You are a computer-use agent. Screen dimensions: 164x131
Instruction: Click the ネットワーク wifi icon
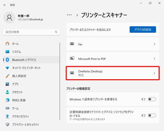[7, 68]
